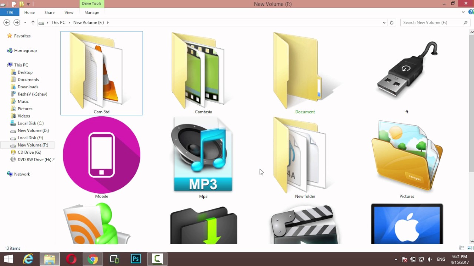Toggle the touch keyboard from the system tray
Screen dimensions: 474x266
413,259
